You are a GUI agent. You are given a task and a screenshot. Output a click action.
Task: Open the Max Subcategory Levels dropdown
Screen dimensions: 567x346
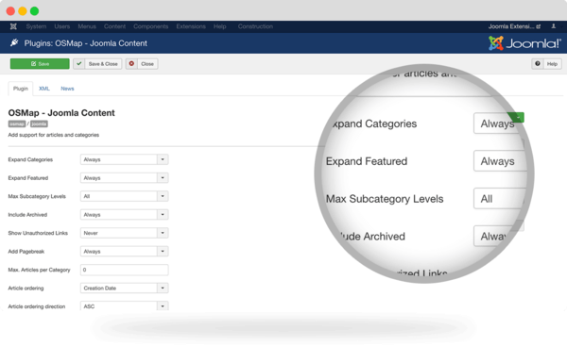pyautogui.click(x=124, y=196)
